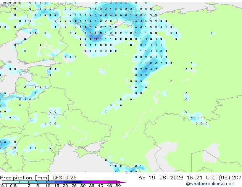Screen dimensions: 242x187
Task: Click the '11' precipitation value on map
Action: pyautogui.click(x=95, y=39)
